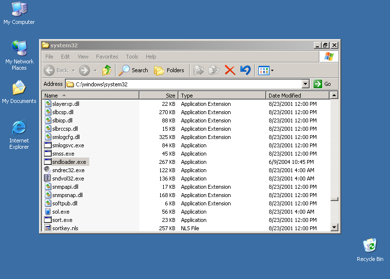Select the My Network Places icon

[x=19, y=49]
